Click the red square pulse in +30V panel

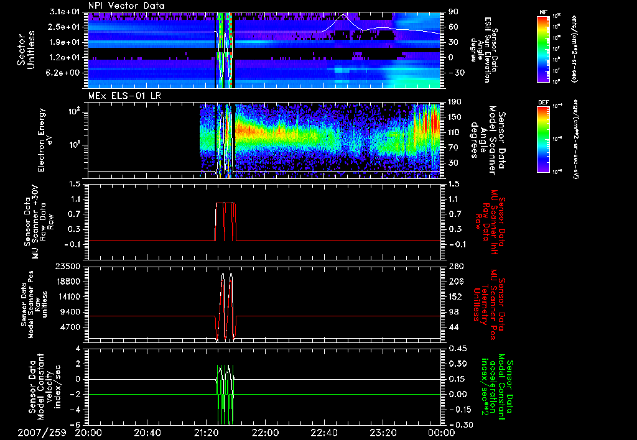coord(225,222)
